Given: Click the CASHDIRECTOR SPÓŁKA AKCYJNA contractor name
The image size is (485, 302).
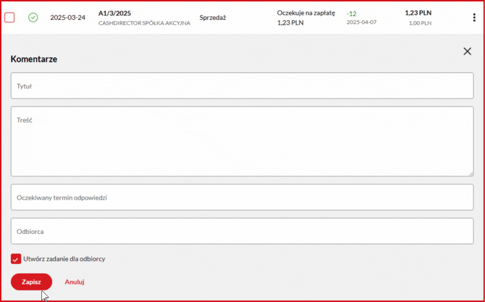Looking at the screenshot, I should tap(144, 23).
